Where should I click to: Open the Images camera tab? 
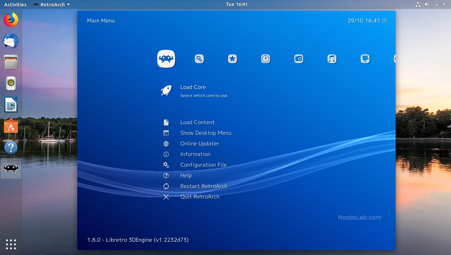[x=299, y=58]
